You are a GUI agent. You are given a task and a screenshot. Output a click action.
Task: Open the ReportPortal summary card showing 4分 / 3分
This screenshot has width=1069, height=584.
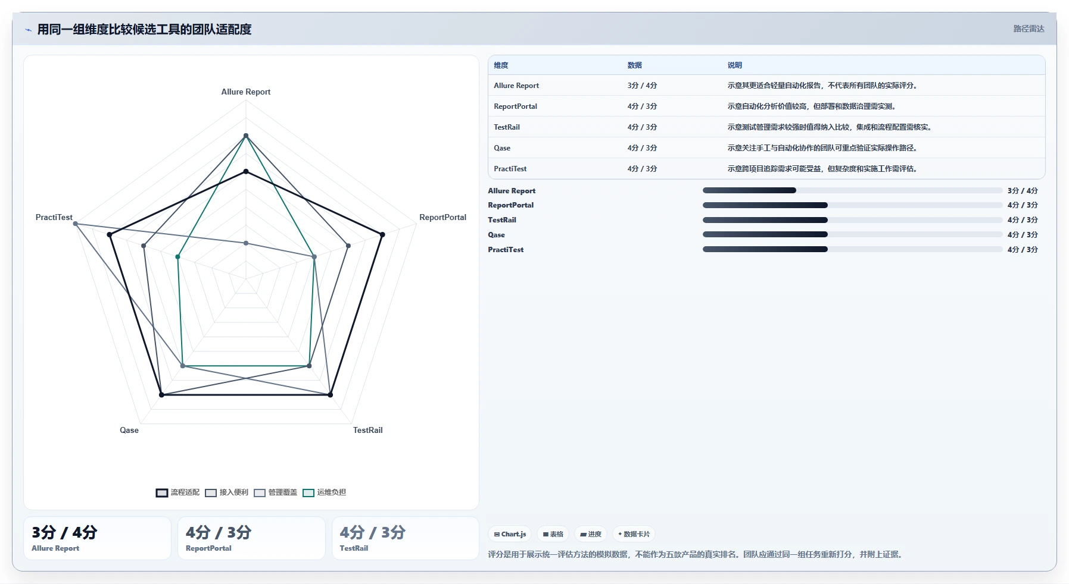[251, 538]
